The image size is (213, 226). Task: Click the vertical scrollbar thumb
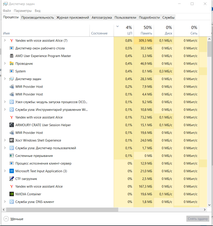tap(209, 49)
